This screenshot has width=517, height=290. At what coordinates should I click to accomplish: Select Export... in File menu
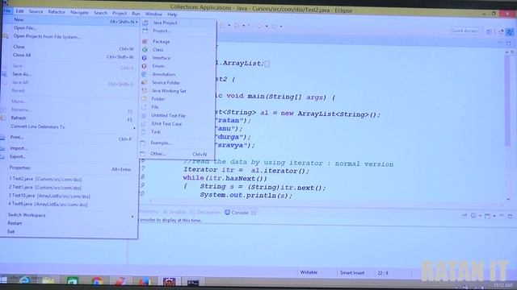point(18,156)
